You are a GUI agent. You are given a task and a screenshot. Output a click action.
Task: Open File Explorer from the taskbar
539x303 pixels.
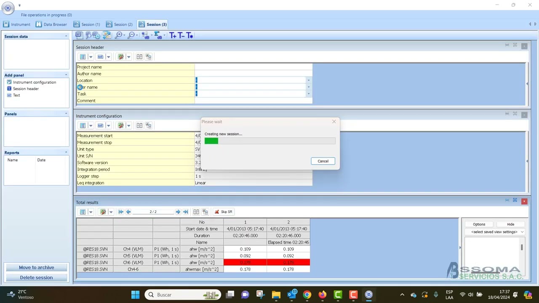click(276, 295)
